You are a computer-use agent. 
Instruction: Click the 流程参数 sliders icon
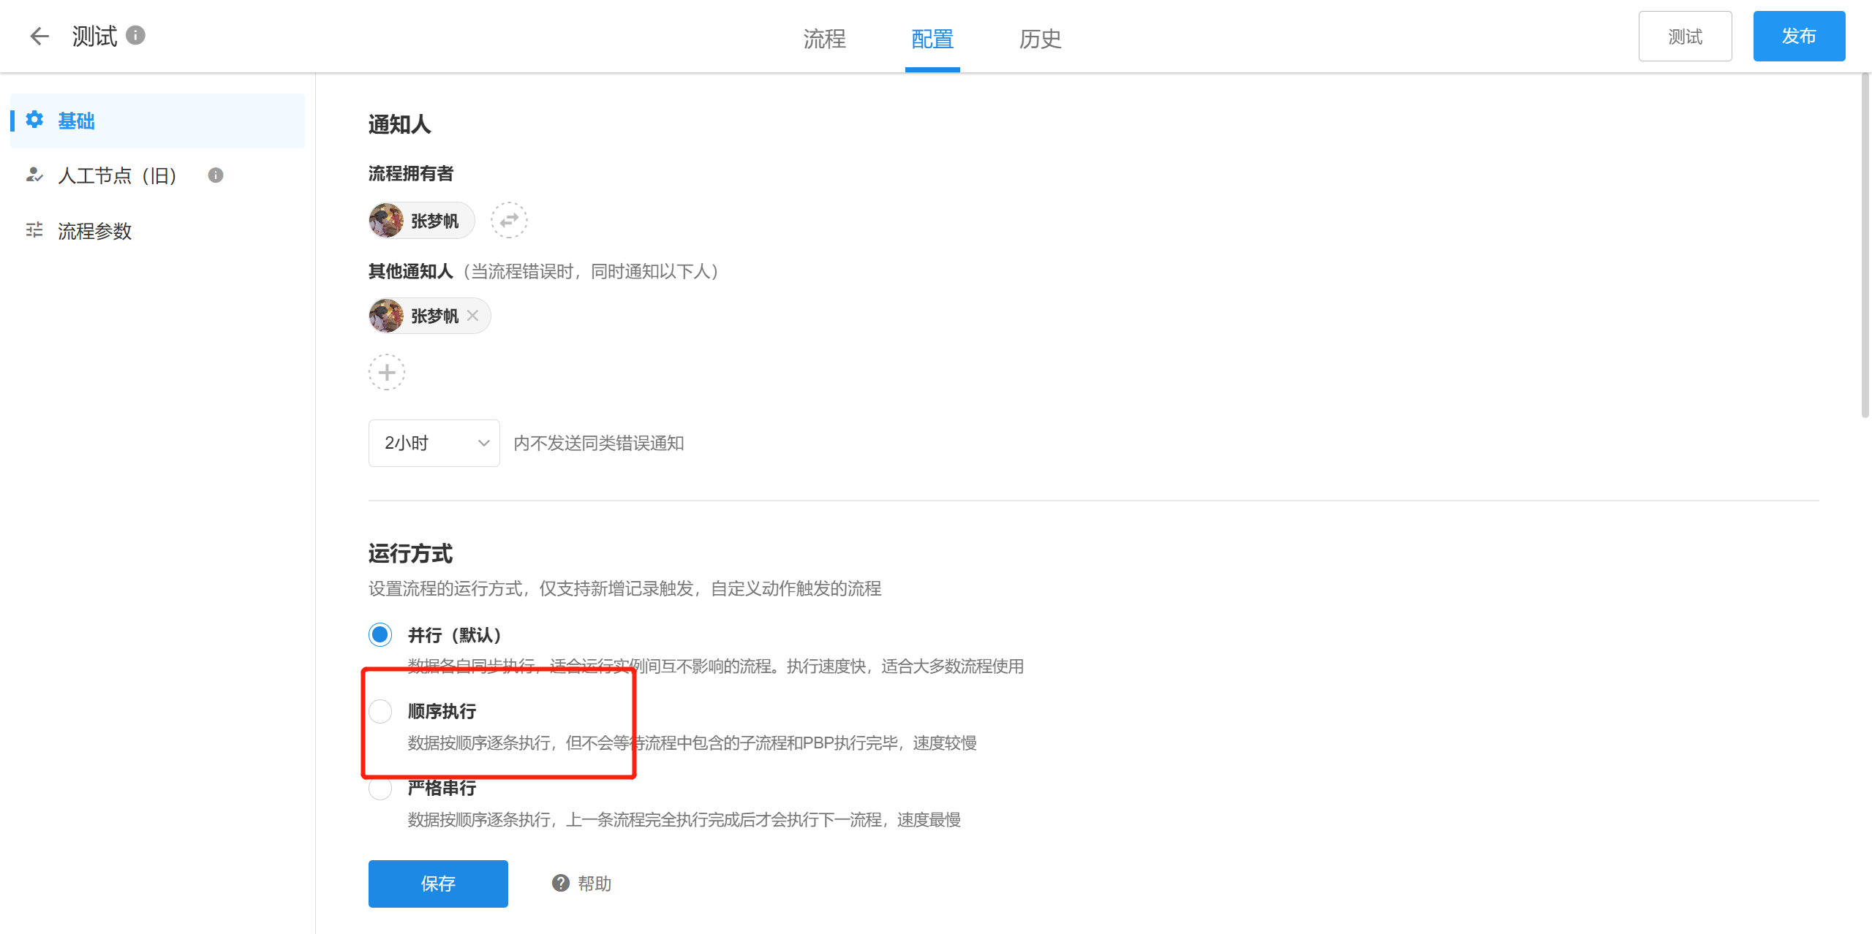click(34, 231)
